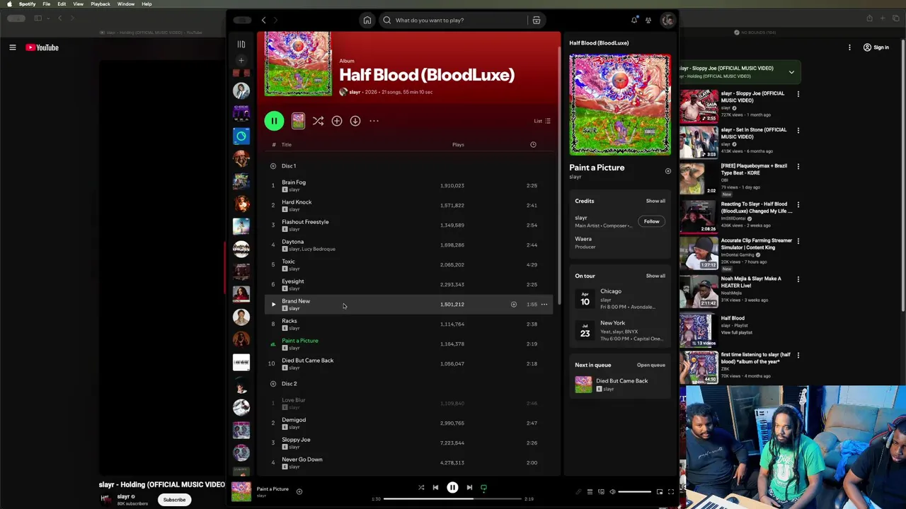Pause the album with the green button
This screenshot has height=509, width=906.
[274, 121]
